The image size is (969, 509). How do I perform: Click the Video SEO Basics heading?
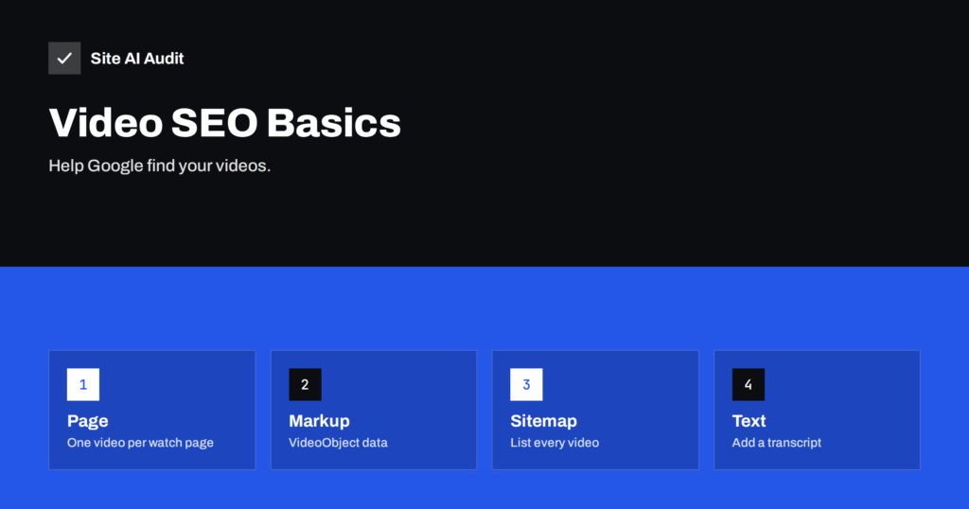pos(225,122)
